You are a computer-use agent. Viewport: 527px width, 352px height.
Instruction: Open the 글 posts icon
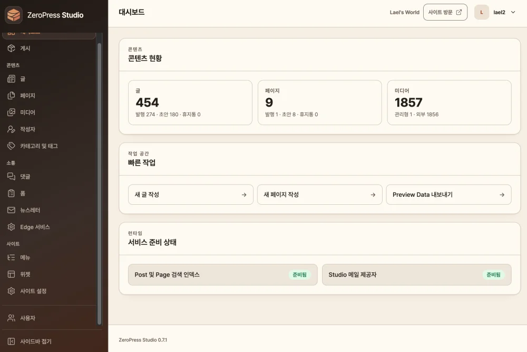pos(11,79)
